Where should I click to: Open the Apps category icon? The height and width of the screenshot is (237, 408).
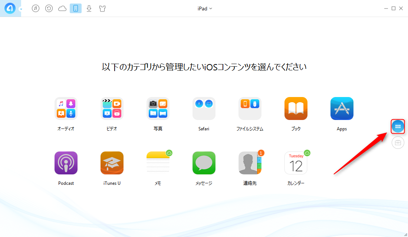(x=342, y=109)
